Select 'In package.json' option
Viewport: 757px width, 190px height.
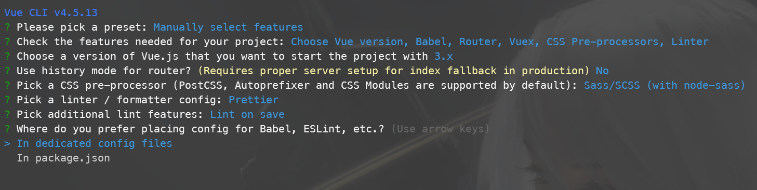[63, 158]
